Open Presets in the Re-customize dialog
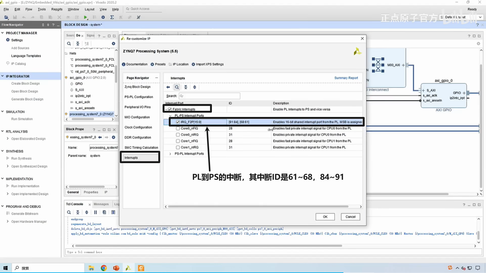 pos(158,64)
